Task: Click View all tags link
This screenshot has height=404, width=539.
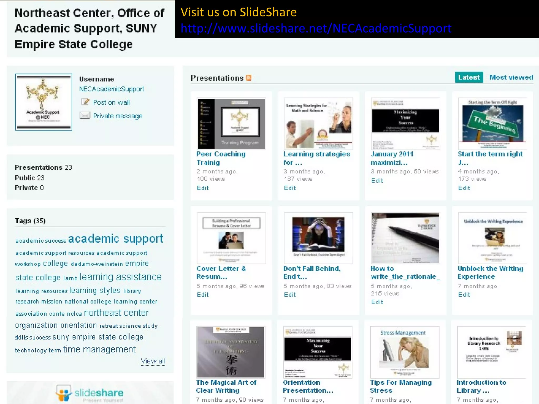Action: pos(153,361)
